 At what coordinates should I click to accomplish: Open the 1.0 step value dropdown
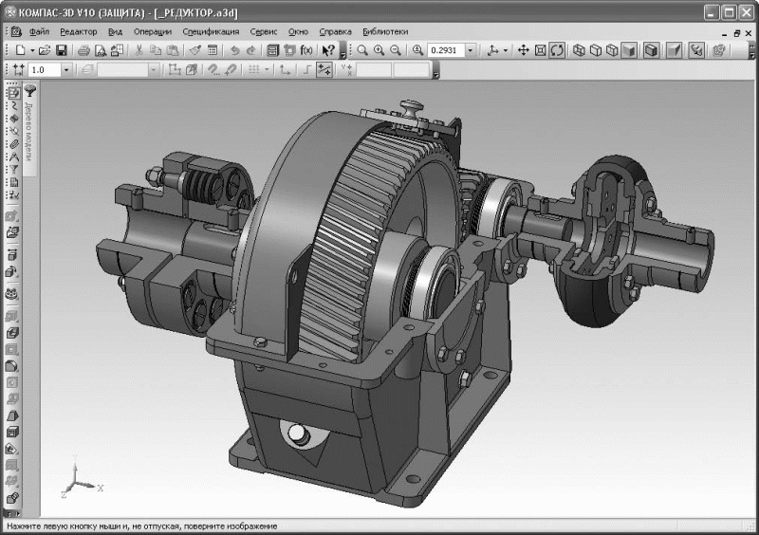coord(66,69)
